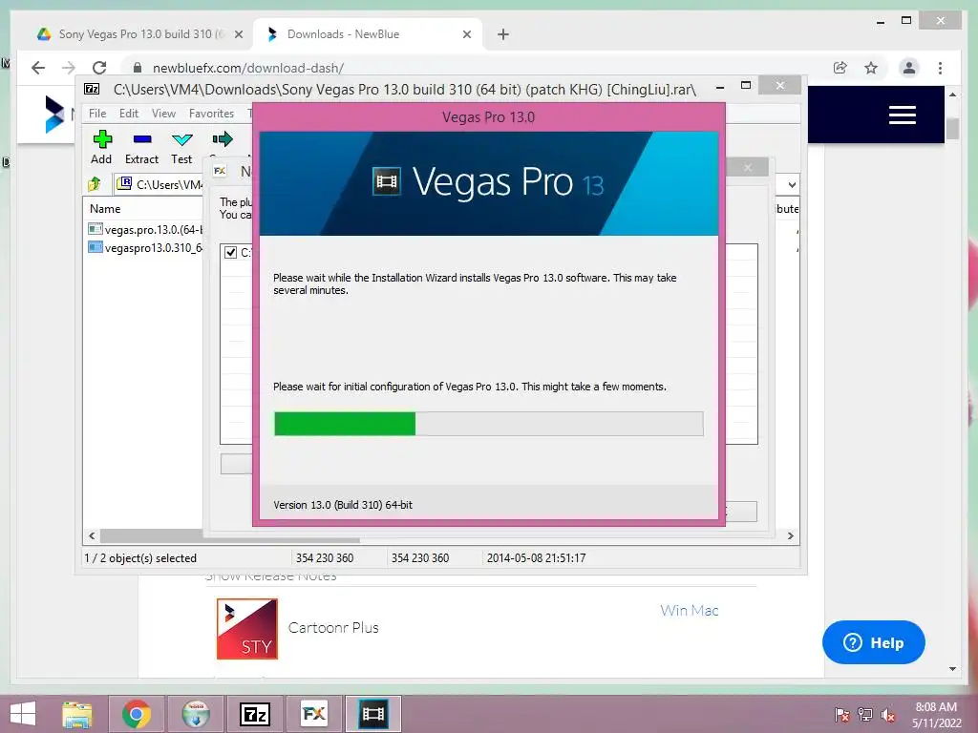Click the Cartoonr Plus STY thumbnail
The width and height of the screenshot is (978, 733).
pos(247,628)
